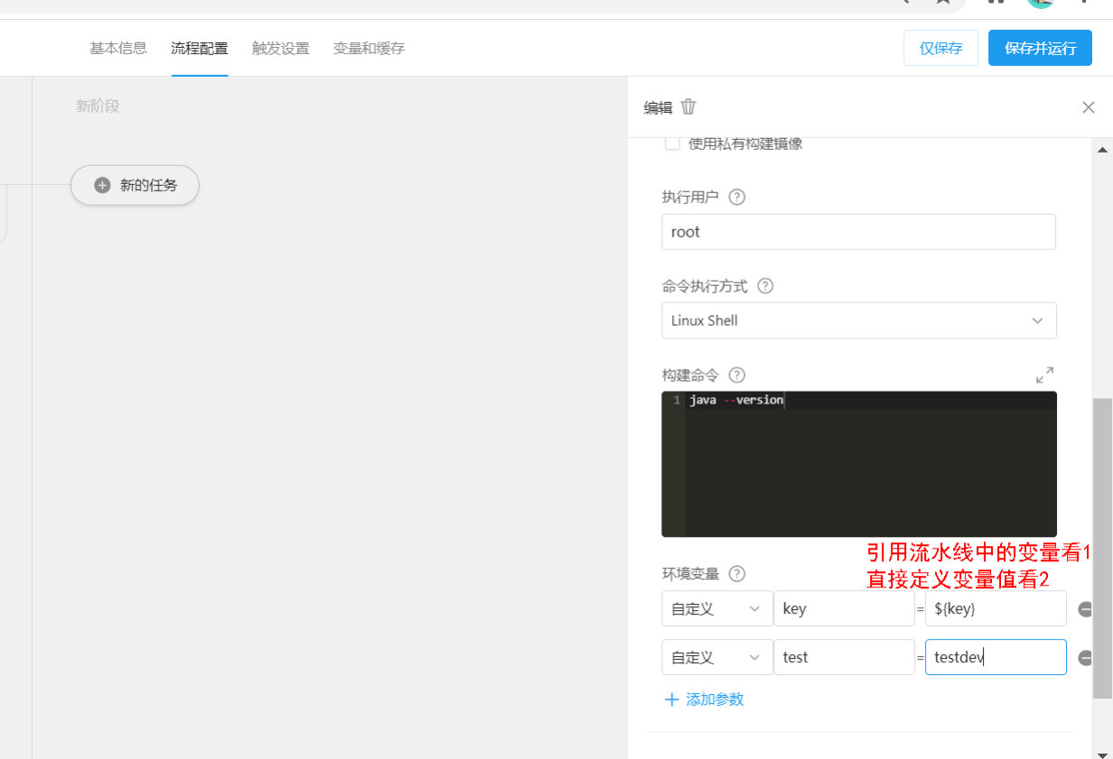Show help for 执行用户
Image resolution: width=1113 pixels, height=759 pixels.
[737, 197]
